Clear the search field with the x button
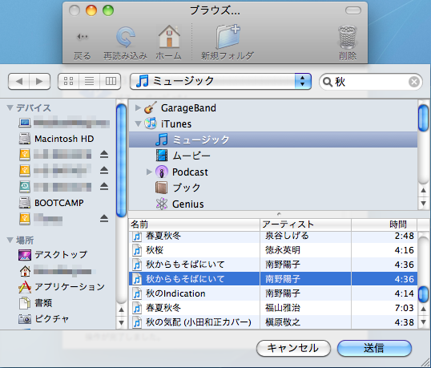The width and height of the screenshot is (431, 368). tap(414, 82)
